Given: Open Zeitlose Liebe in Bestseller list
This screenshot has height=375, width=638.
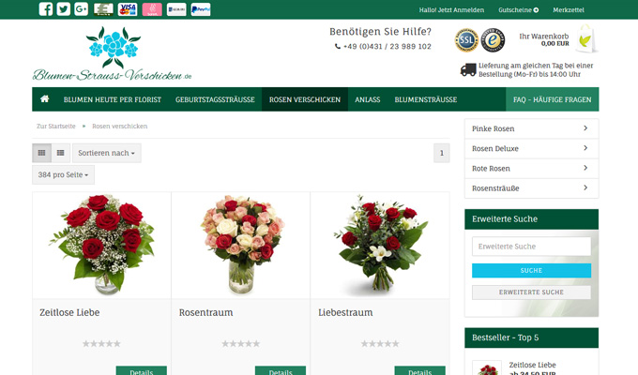Looking at the screenshot, I should (532, 365).
